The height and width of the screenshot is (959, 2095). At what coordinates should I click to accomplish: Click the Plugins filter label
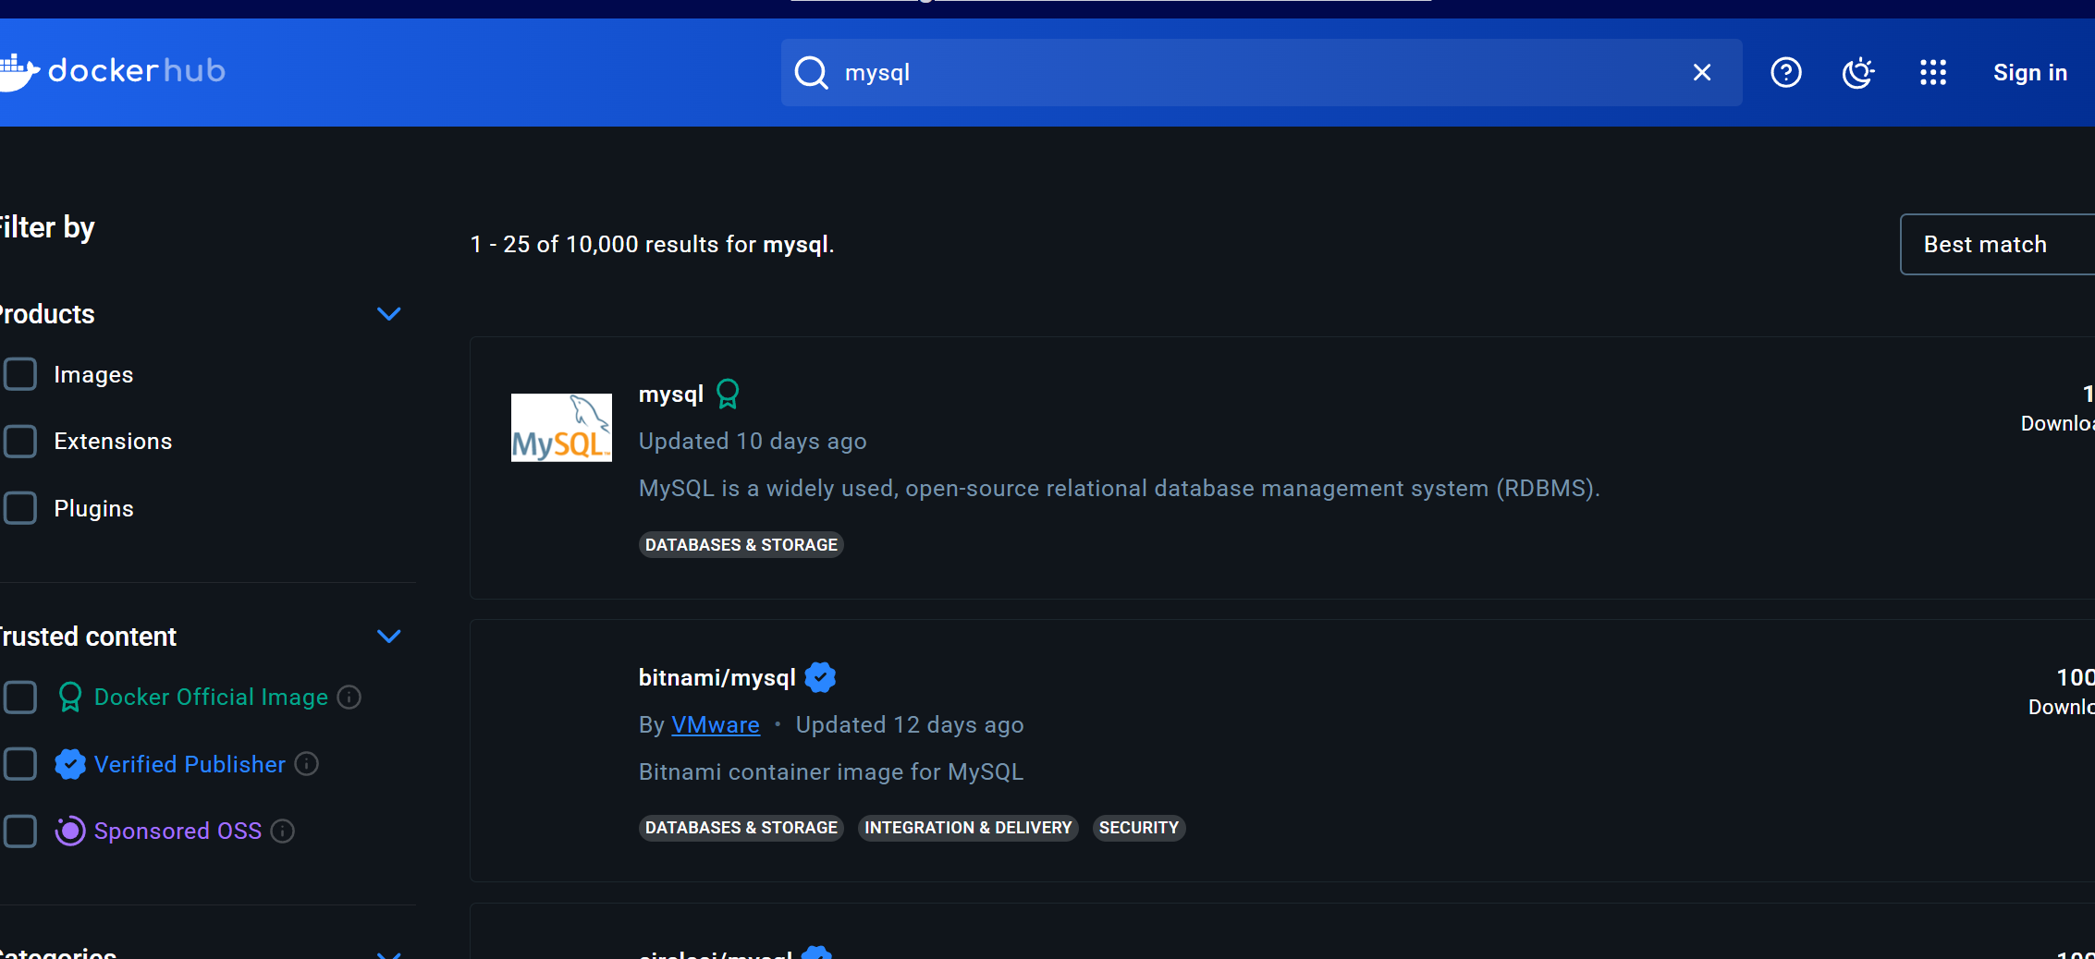coord(93,508)
